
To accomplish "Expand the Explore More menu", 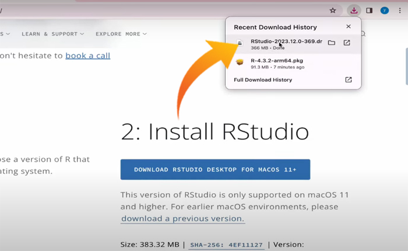I will (x=121, y=34).
